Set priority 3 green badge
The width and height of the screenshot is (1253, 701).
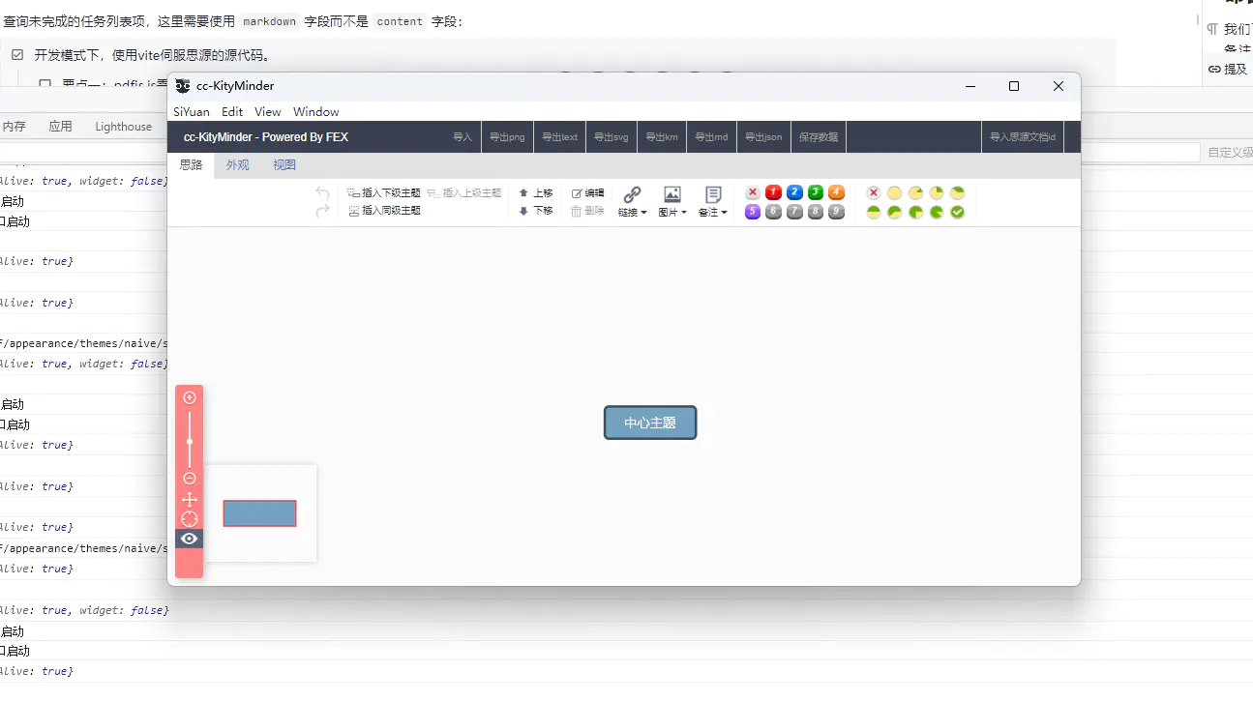point(816,192)
